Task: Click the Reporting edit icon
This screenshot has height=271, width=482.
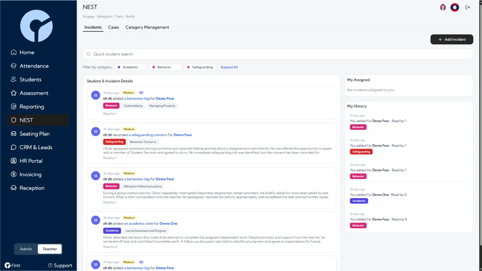Action: (14, 106)
